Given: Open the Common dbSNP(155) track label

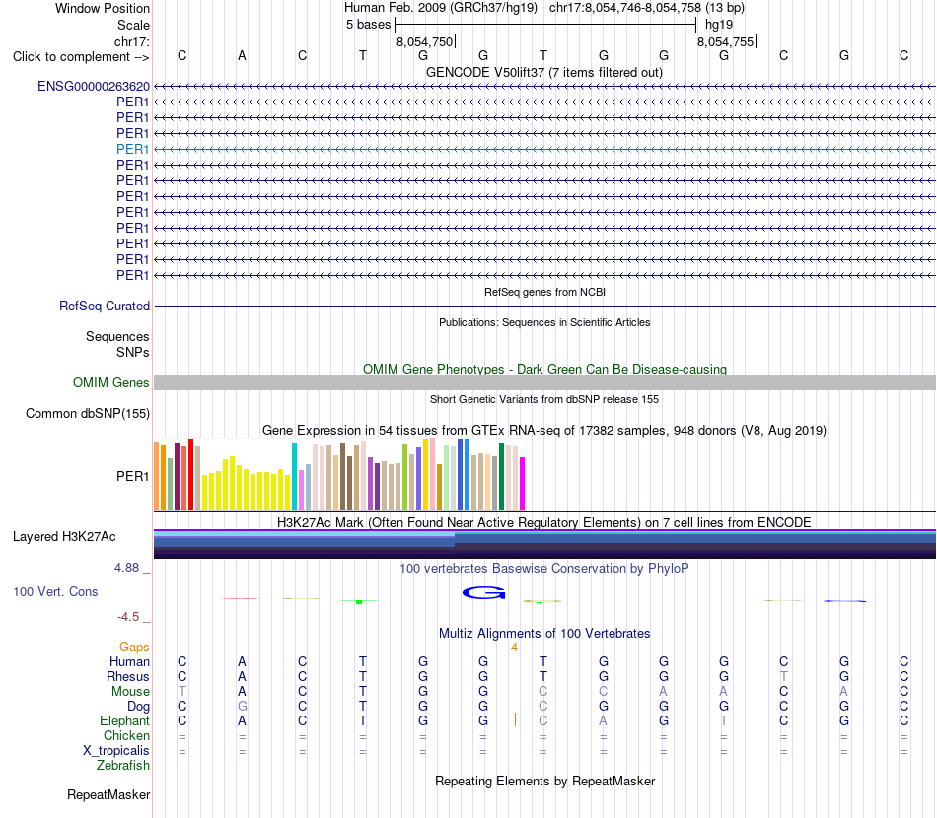Looking at the screenshot, I should click(87, 413).
